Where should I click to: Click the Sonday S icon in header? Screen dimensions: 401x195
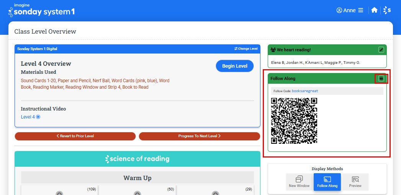[387, 10]
